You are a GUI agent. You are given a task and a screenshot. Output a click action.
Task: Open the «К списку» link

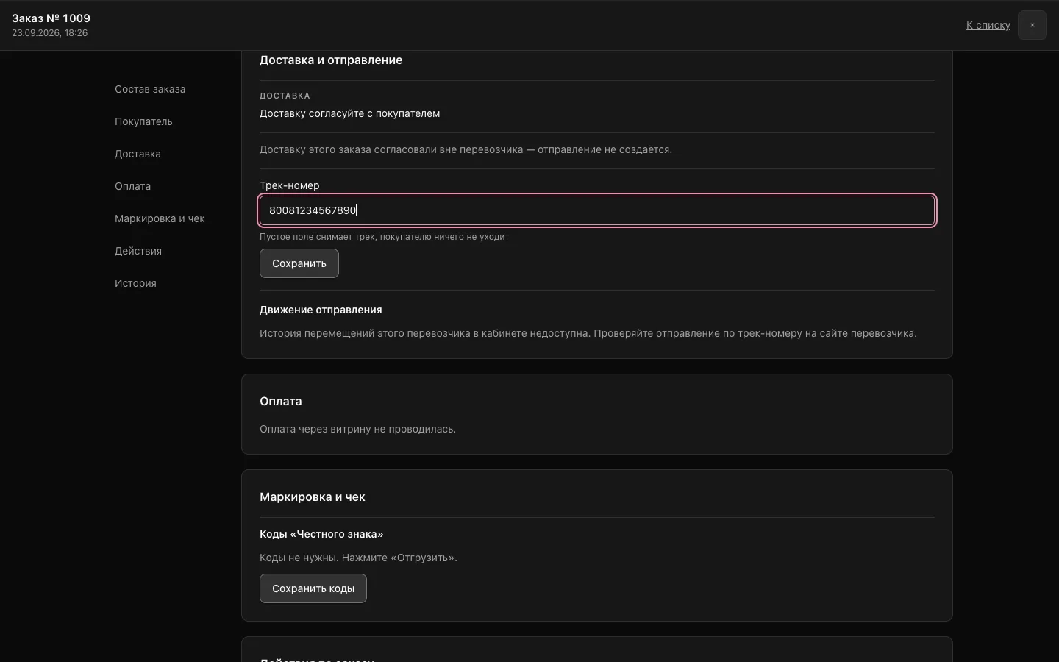[x=988, y=25]
